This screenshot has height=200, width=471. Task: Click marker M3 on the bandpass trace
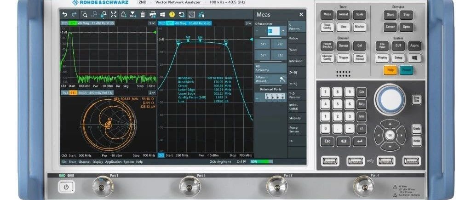pos(226,43)
